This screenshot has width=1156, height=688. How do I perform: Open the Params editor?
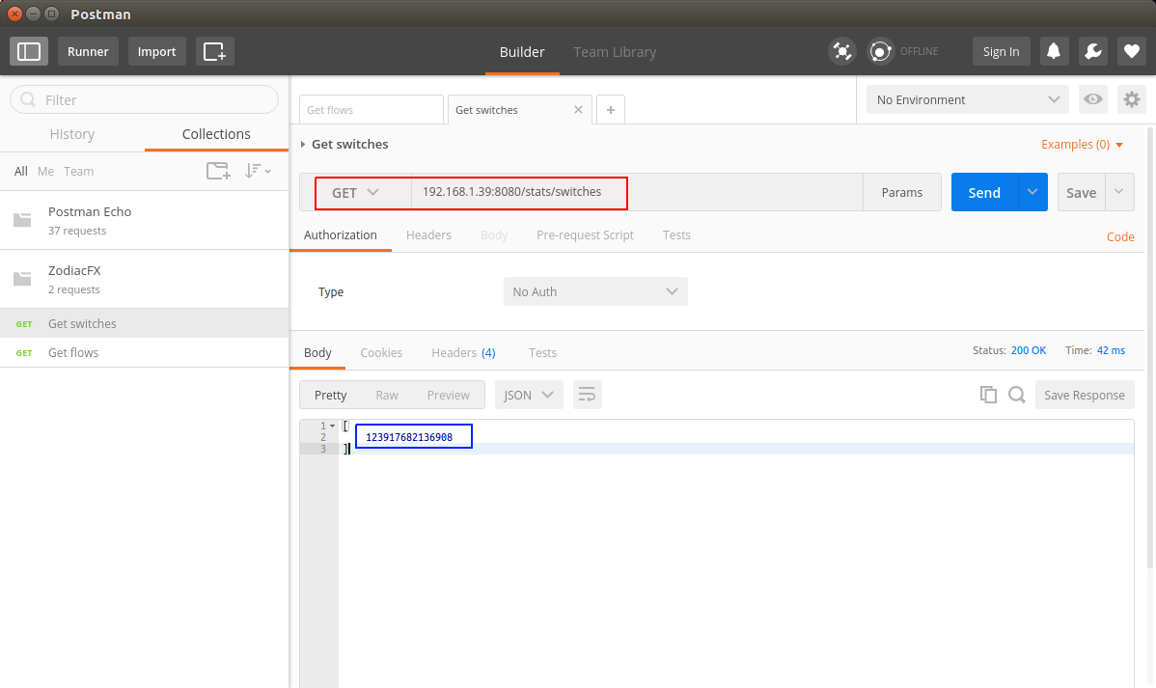point(901,192)
